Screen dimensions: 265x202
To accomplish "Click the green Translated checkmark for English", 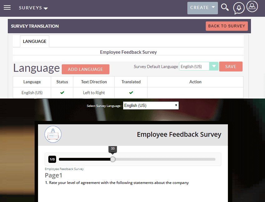I will pos(131,93).
